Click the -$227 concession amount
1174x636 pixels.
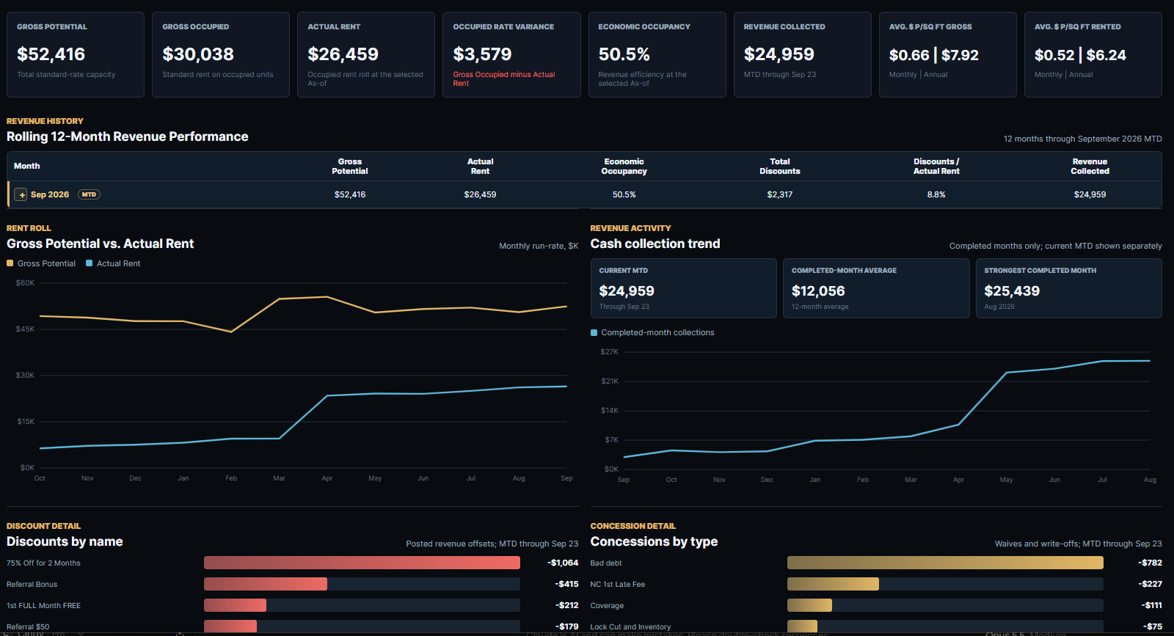pos(1150,584)
